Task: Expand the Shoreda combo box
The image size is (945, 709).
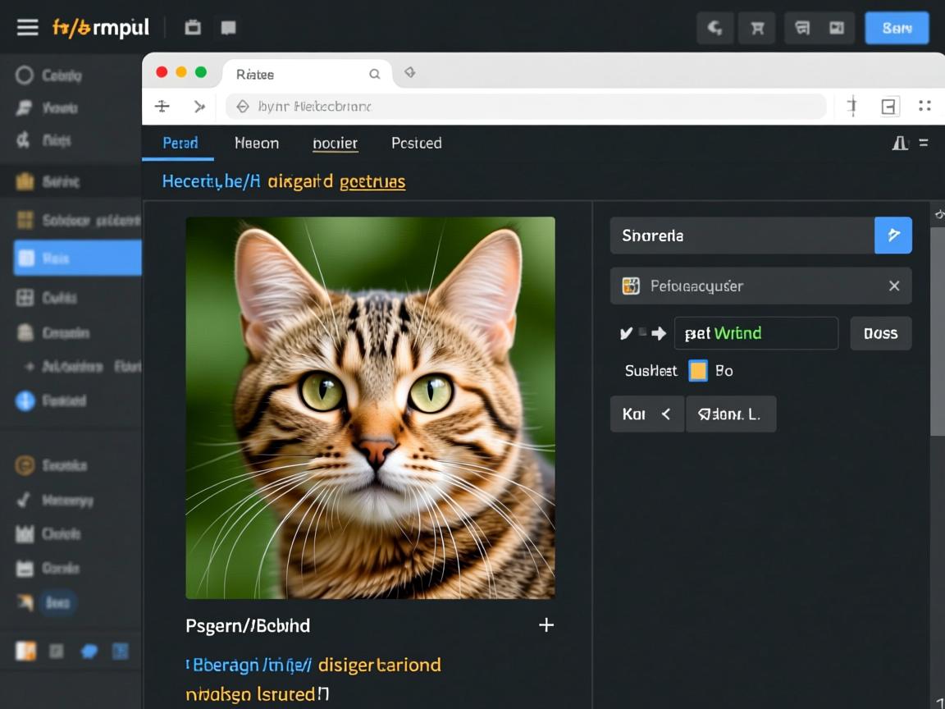Action: coord(742,236)
